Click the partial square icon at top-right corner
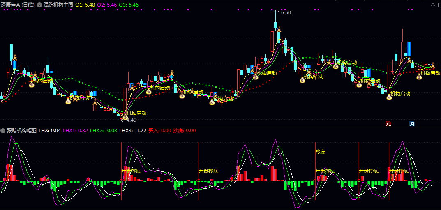The image size is (441, 210). point(439,5)
